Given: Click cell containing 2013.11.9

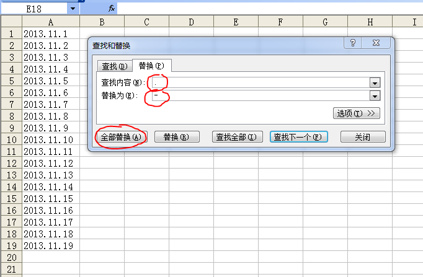Looking at the screenshot, I should coord(51,128).
